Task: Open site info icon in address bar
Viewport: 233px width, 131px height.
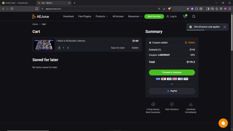Action: pyautogui.click(x=42, y=9)
